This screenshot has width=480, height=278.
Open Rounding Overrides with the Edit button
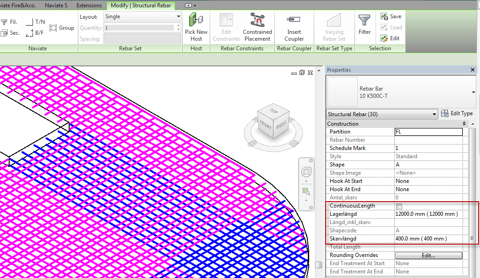tap(428, 255)
